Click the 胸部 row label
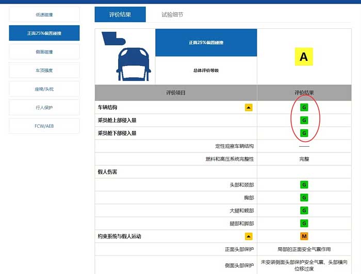 [x=249, y=197]
